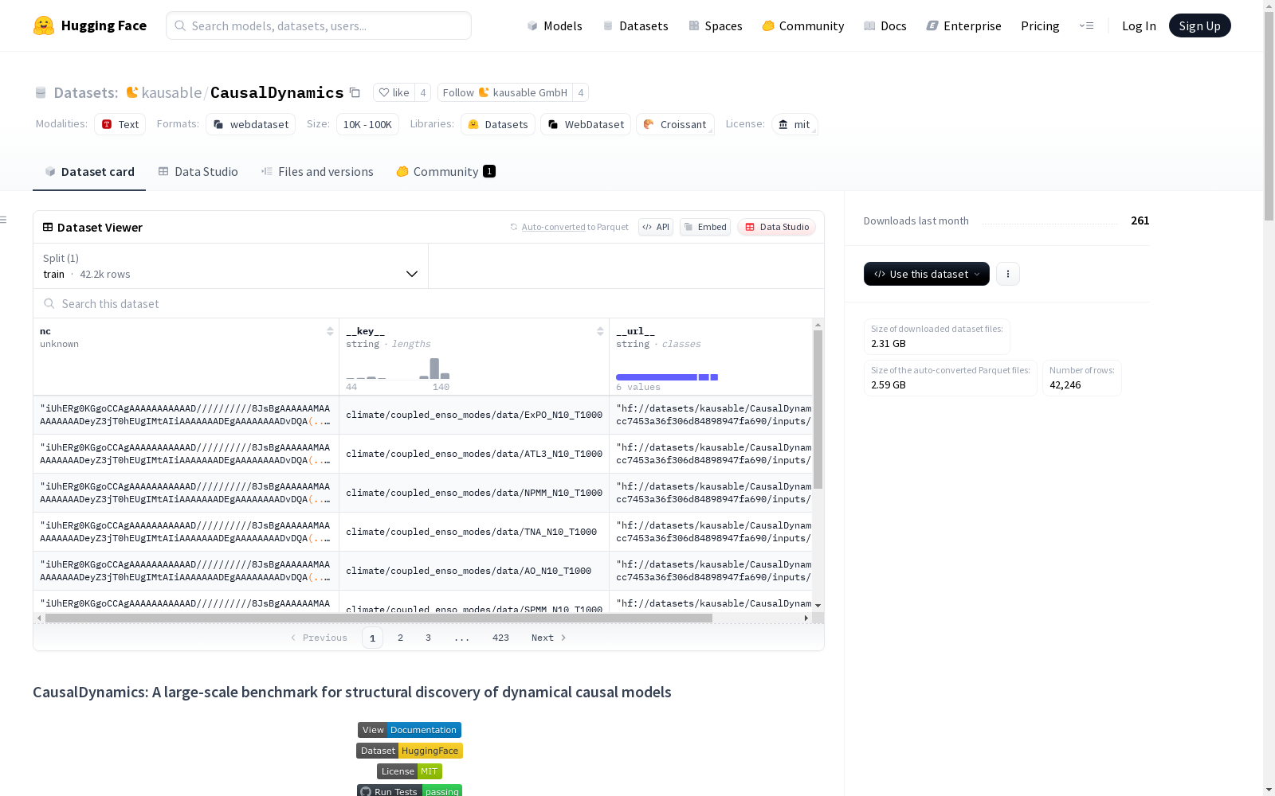Open the Data Studio tab
The height and width of the screenshot is (796, 1275).
(198, 171)
